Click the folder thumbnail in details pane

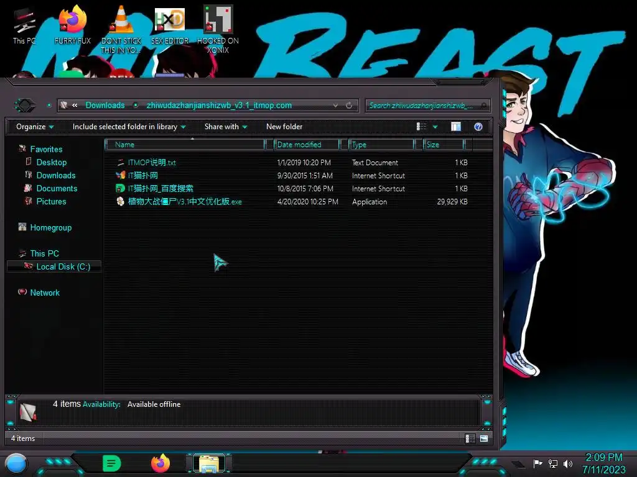click(28, 412)
